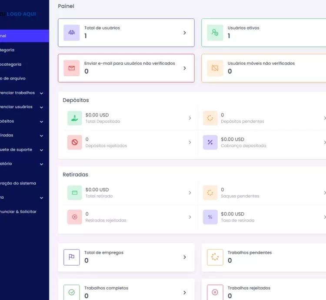326x300 pixels.
Task: Expand the Retiradas sidebar submenu chevron
Action: click(x=41, y=136)
